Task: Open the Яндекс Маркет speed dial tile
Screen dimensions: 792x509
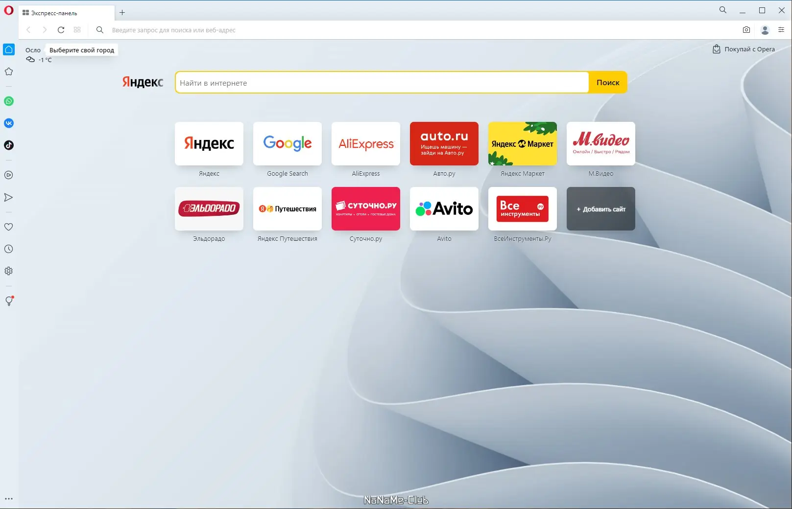Action: point(523,143)
